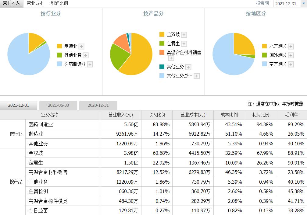The height and width of the screenshot is (215, 307).
Task: Click the 毛利率 column header
Action: 291,115
